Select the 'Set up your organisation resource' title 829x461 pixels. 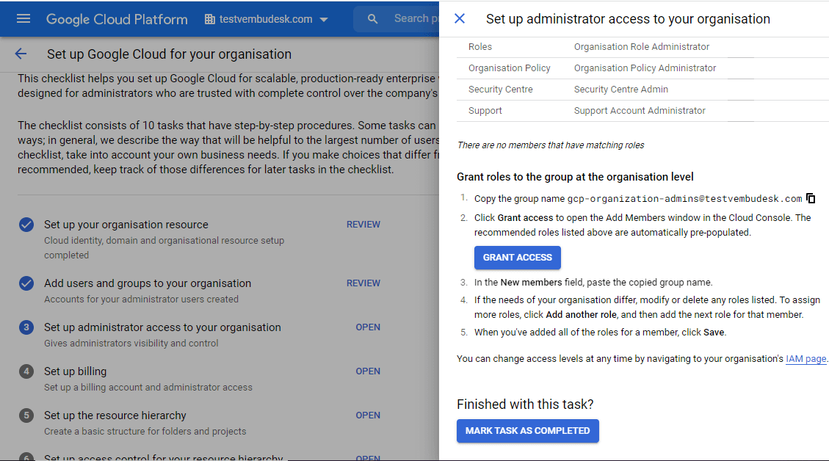(x=126, y=225)
